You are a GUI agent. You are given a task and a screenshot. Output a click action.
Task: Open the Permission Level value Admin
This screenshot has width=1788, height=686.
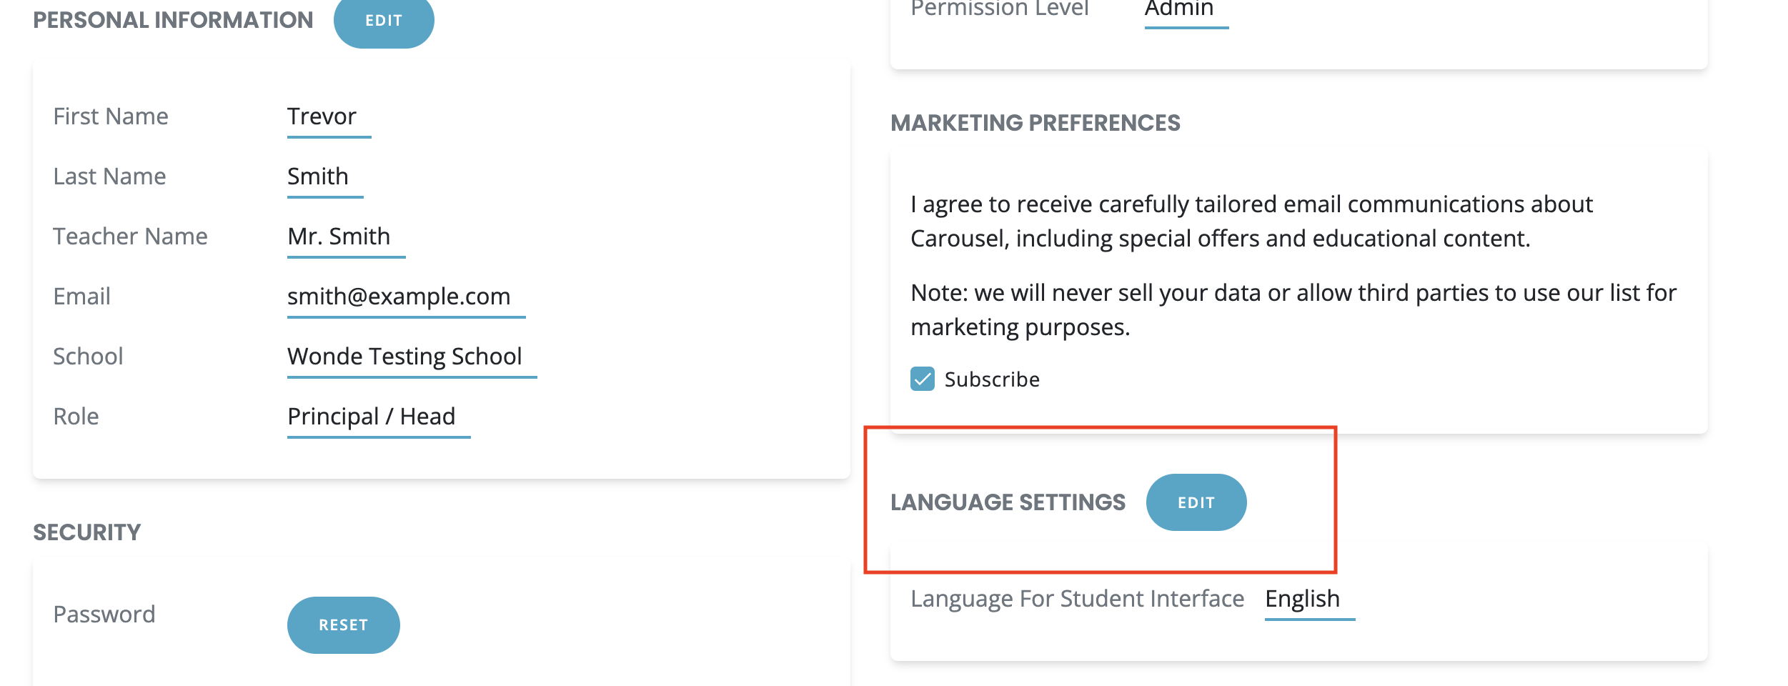[1178, 9]
